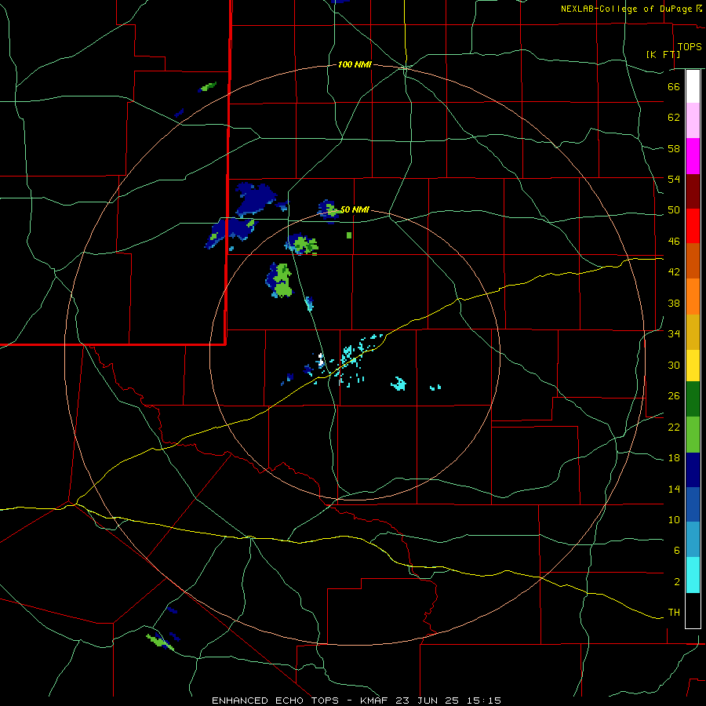Click the "100 NMI" range ring label
The width and height of the screenshot is (706, 706).
355,65
